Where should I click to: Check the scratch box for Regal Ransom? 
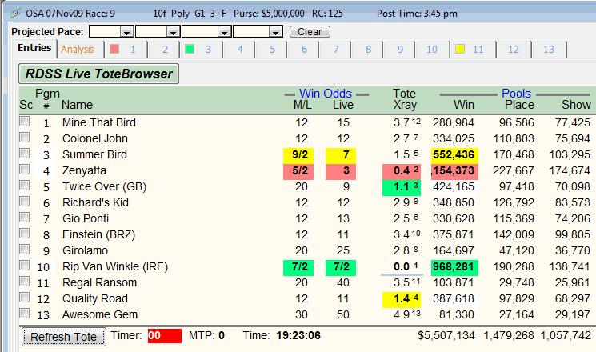25,282
